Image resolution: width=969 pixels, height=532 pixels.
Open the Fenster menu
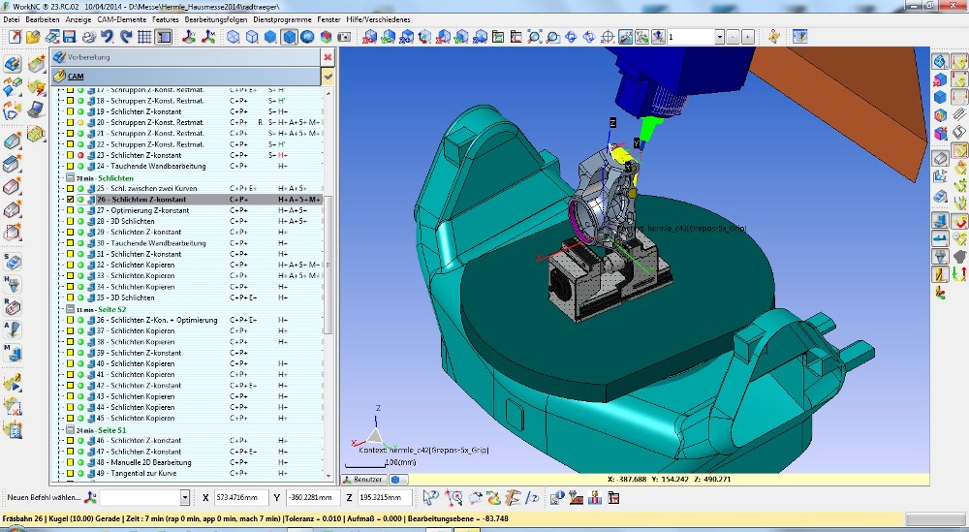(328, 19)
